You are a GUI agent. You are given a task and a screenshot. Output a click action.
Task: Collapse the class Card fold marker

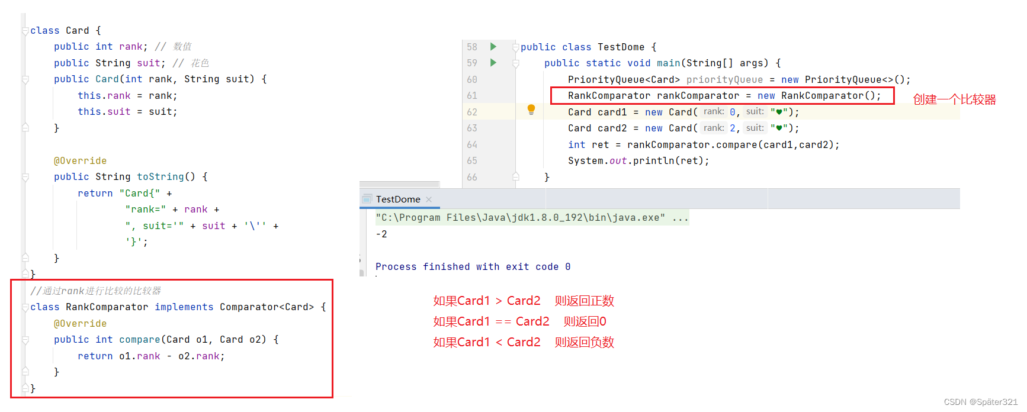pyautogui.click(x=25, y=31)
